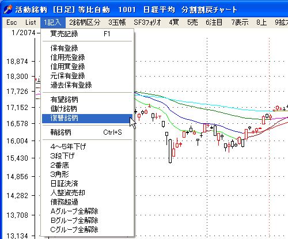Open the 7表示 menu

click(x=240, y=22)
